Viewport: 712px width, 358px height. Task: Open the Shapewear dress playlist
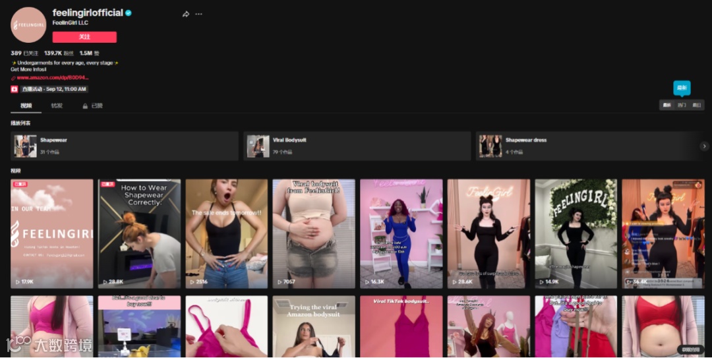click(589, 146)
